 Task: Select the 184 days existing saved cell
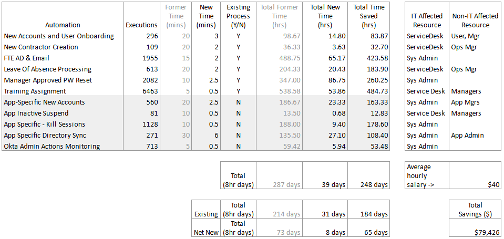point(374,214)
